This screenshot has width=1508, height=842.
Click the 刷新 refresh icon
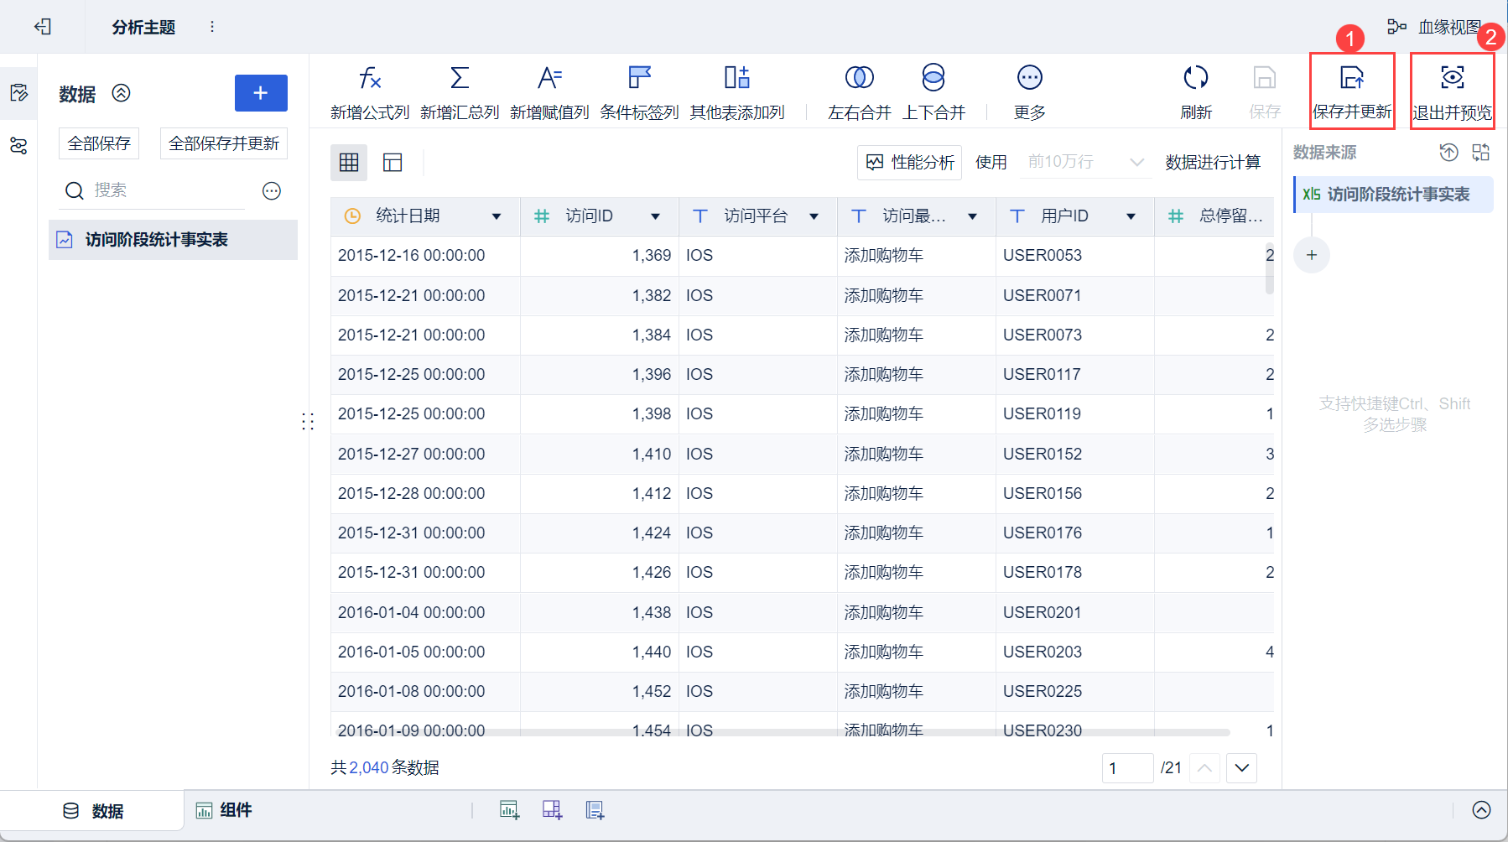pyautogui.click(x=1195, y=78)
